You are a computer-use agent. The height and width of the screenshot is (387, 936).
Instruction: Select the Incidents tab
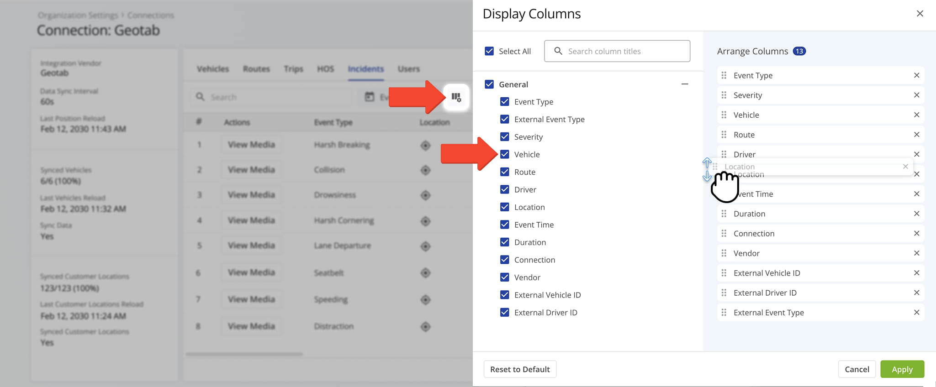click(x=365, y=69)
